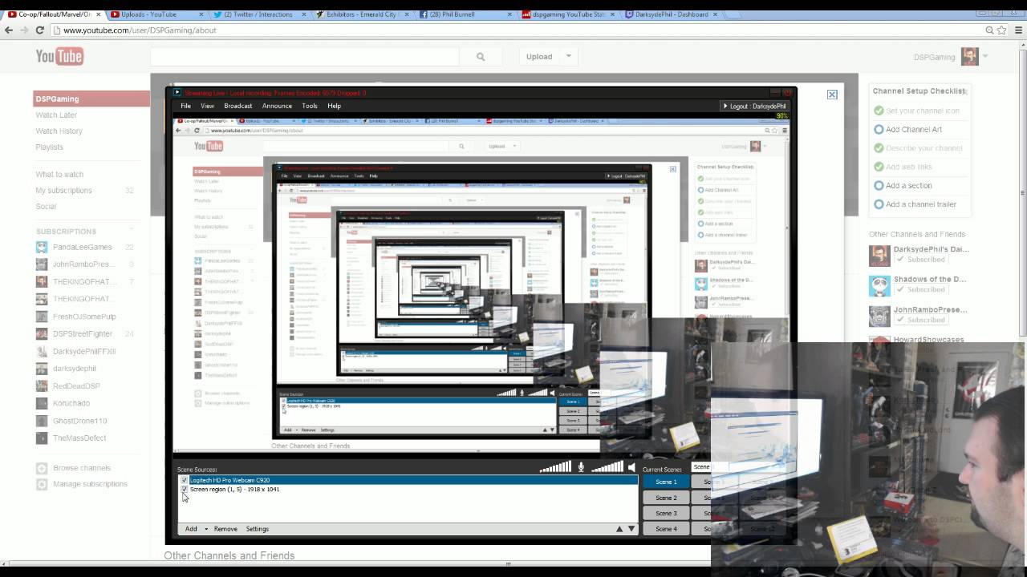
Task: Click the Set your channel icon checkmark
Action: point(879,111)
